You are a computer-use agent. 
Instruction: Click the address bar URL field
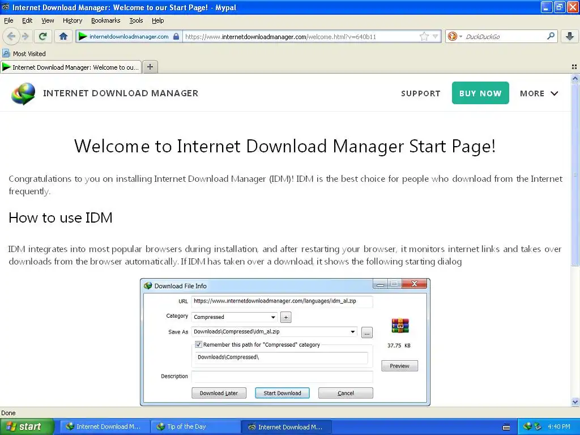click(x=301, y=36)
